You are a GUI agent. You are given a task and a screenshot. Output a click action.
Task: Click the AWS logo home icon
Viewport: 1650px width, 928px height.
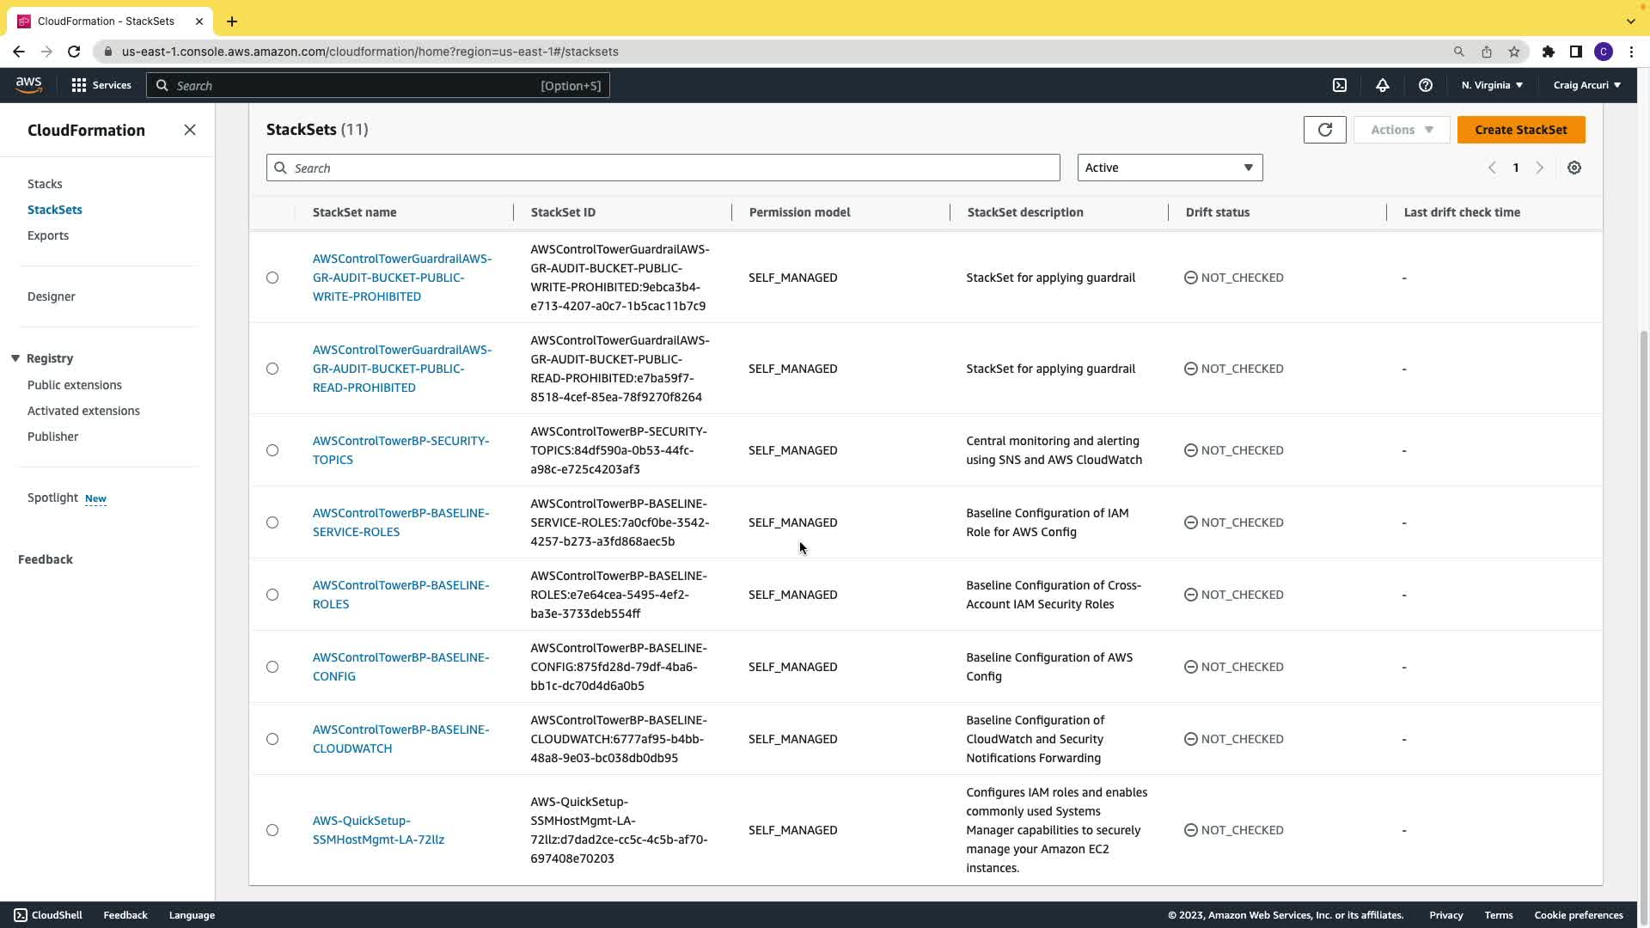[28, 84]
